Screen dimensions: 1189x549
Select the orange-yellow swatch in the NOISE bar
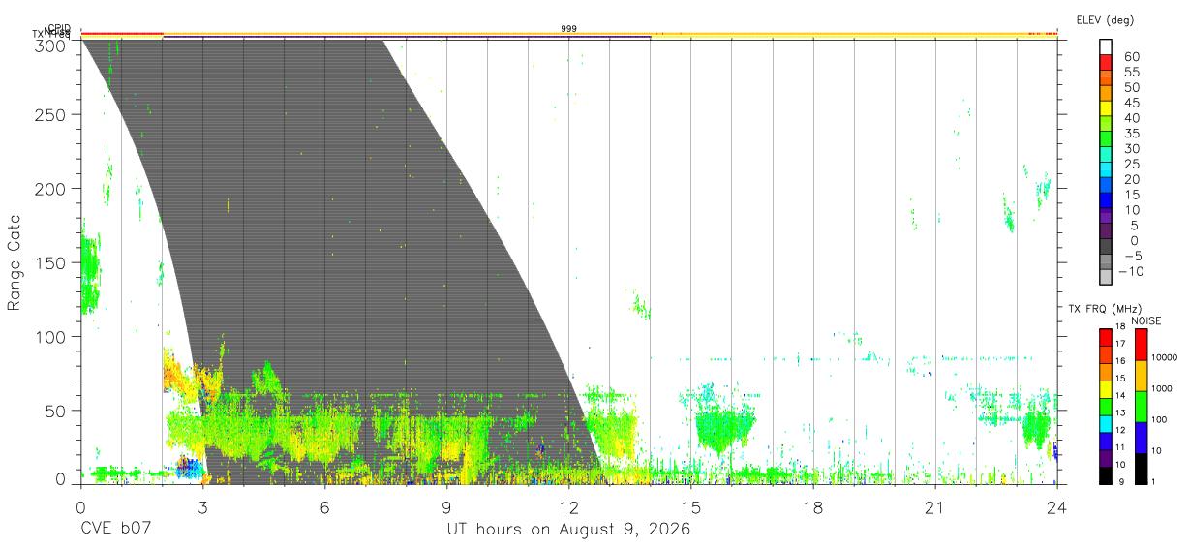1141,376
